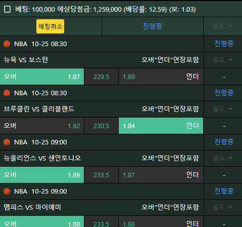Click the 뉴올리언스 VS 샌안토니오 match title

tap(42, 158)
